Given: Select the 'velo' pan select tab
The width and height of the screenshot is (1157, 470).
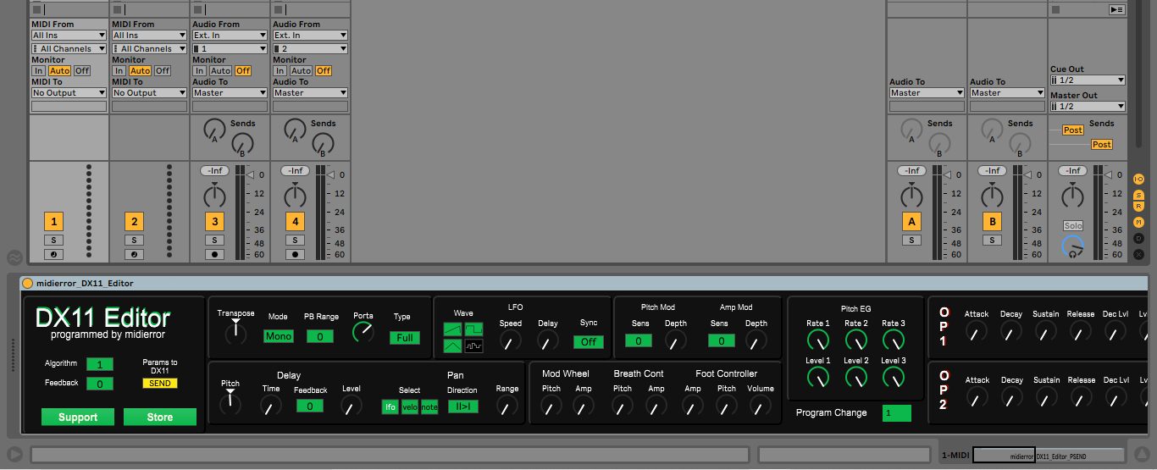Looking at the screenshot, I should 410,407.
